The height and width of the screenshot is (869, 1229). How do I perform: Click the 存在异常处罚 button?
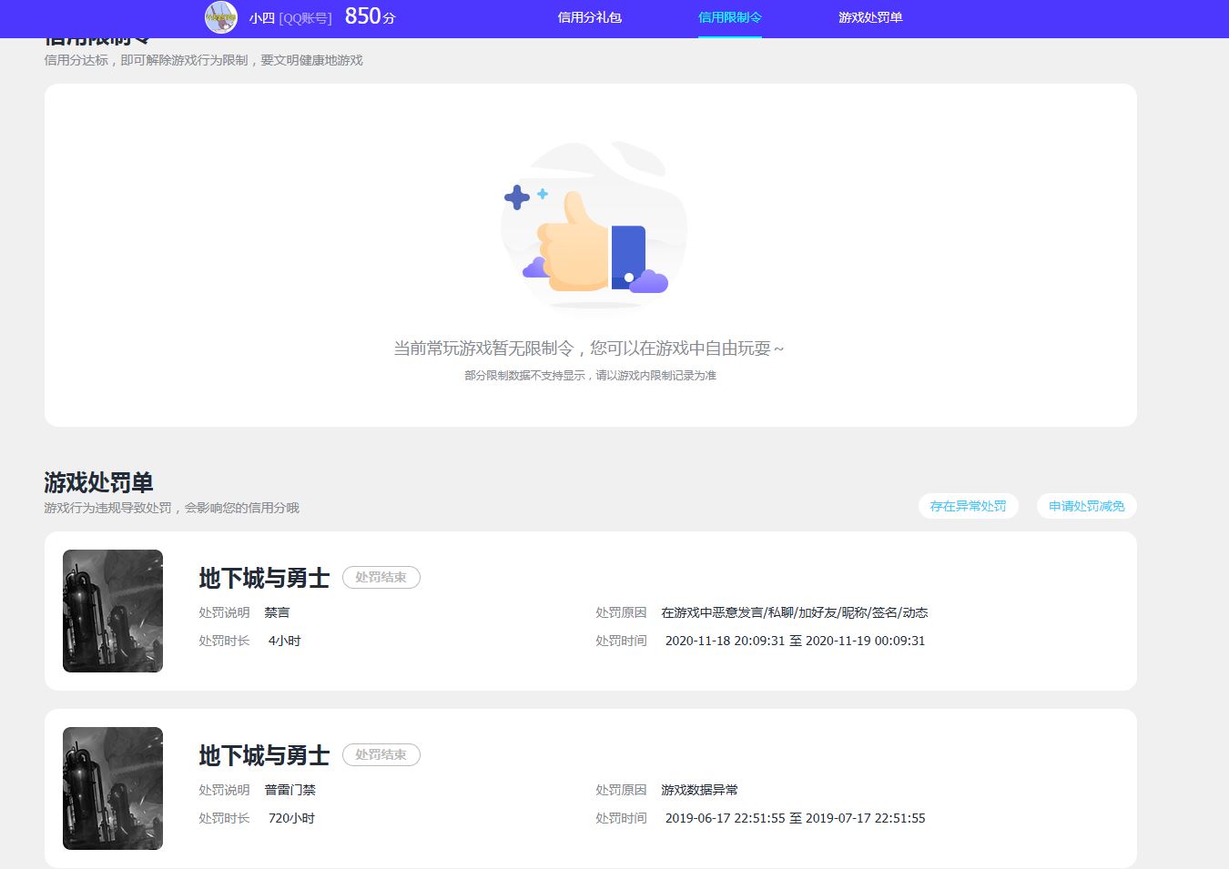point(969,506)
